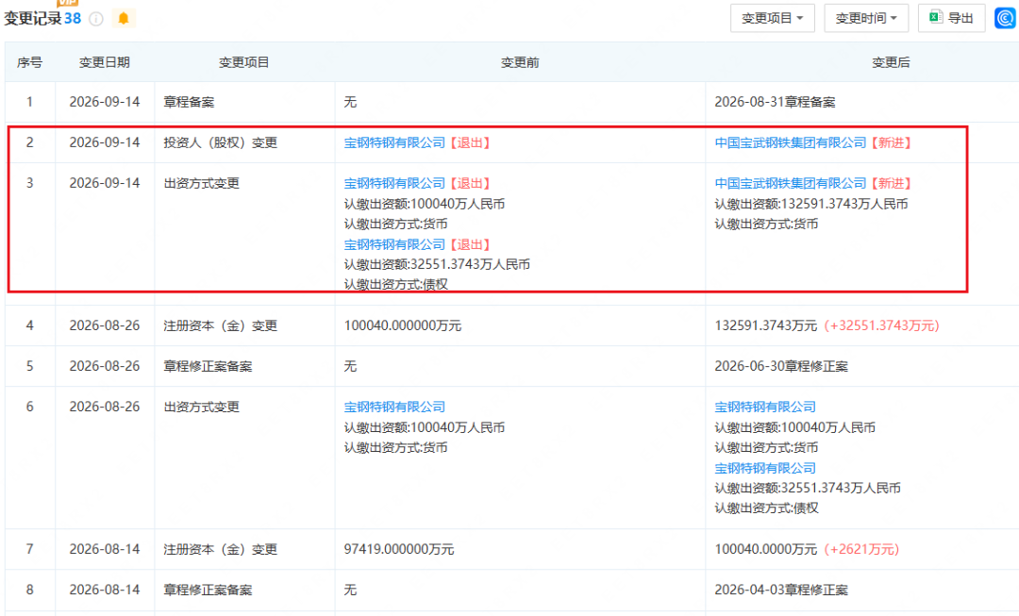Open 宝钢特钢有限公司 link in row 6 变更前
1019x616 pixels.
pyautogui.click(x=394, y=407)
